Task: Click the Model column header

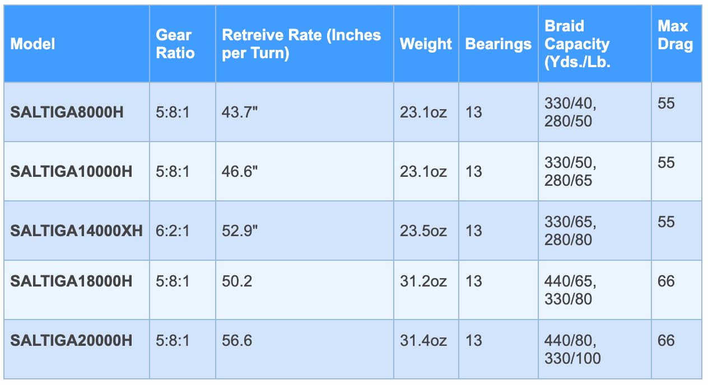Action: coord(33,44)
